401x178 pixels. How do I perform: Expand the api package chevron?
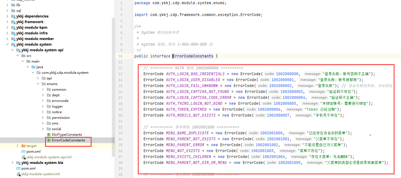(x=38, y=78)
